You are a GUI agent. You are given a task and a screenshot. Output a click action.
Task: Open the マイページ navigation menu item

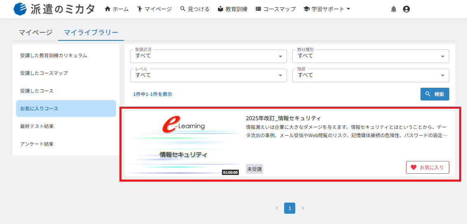click(x=155, y=9)
